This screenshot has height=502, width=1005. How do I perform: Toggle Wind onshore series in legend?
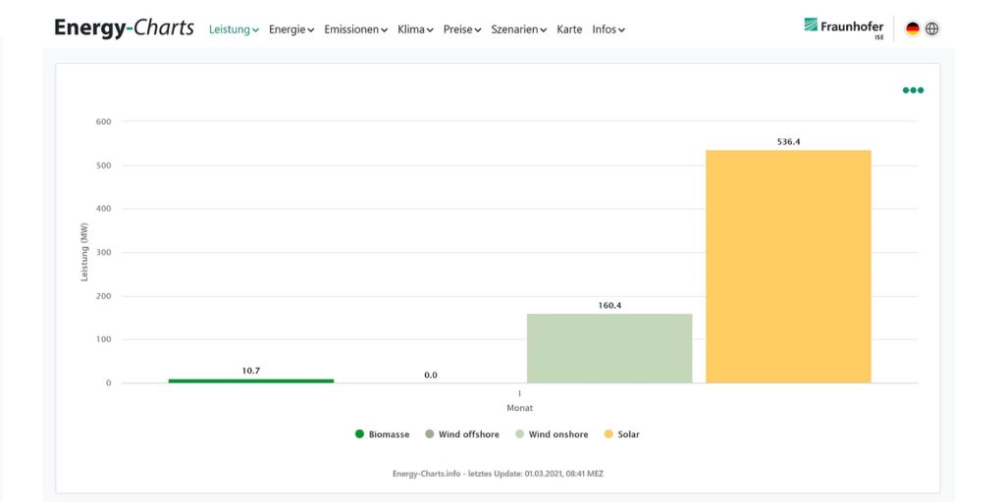(551, 434)
